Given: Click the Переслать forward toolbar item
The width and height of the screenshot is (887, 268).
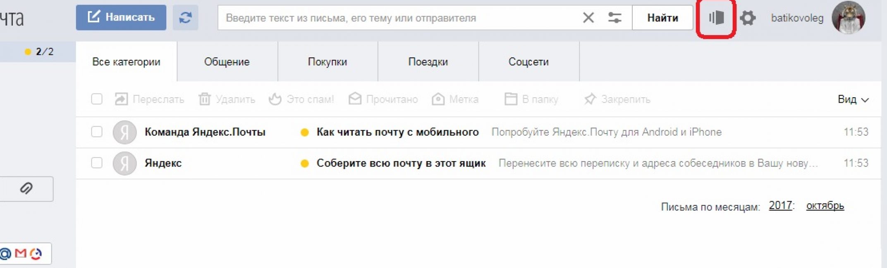Looking at the screenshot, I should tap(149, 99).
